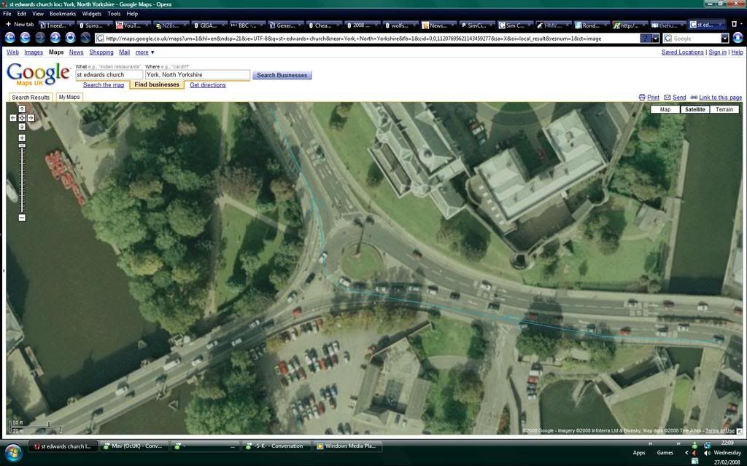Open the Search Results tab
Viewport: 747px width, 466px height.
(31, 97)
